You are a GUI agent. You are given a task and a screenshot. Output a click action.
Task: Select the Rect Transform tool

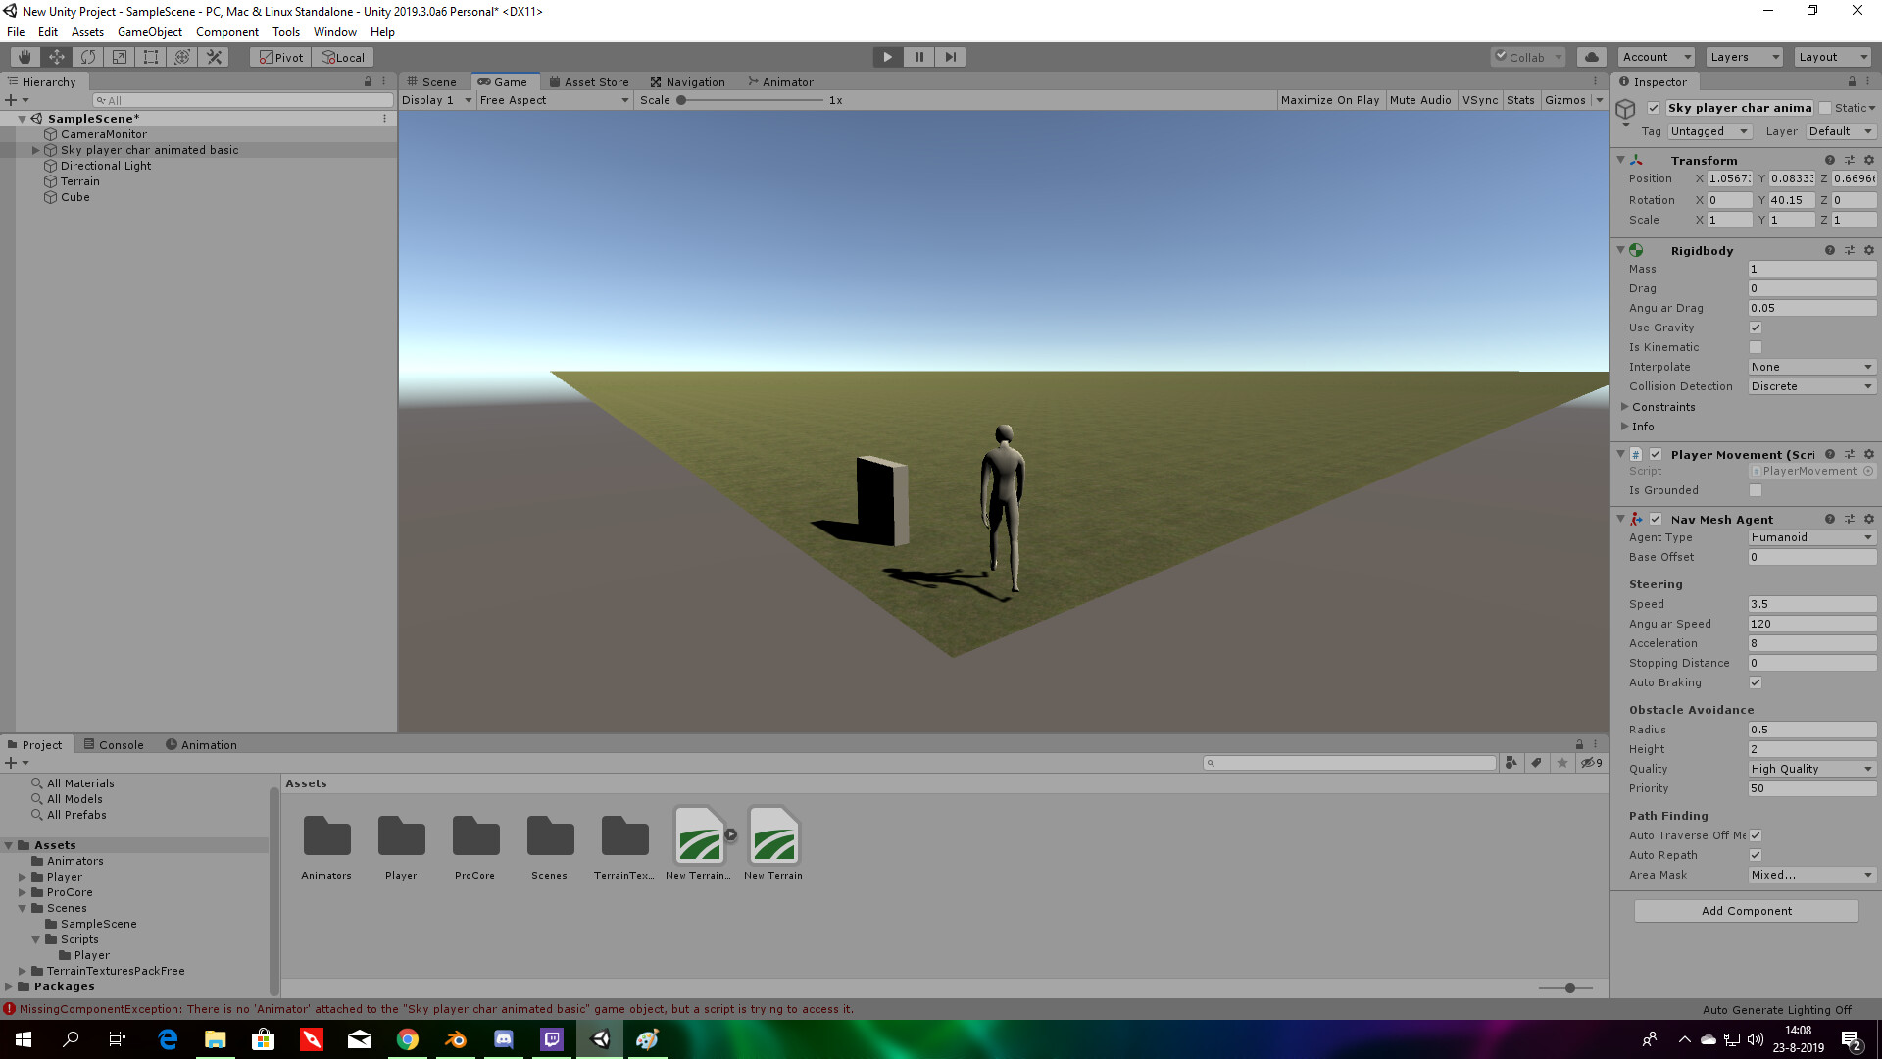(150, 57)
